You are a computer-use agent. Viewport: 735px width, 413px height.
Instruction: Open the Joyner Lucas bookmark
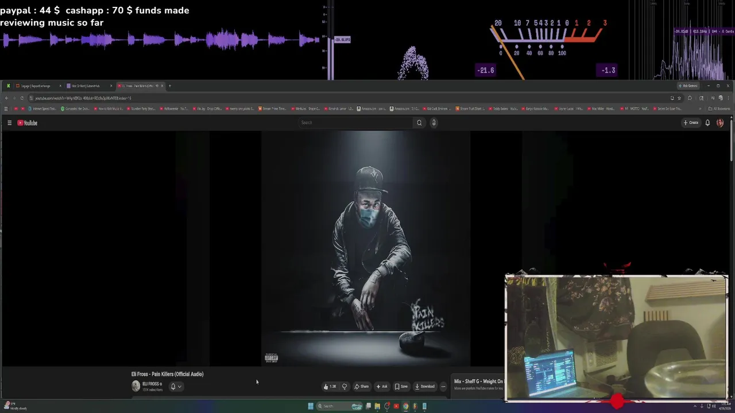click(x=568, y=108)
